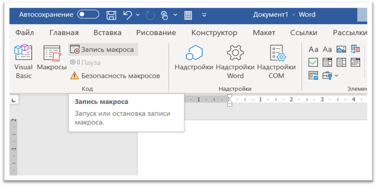The width and height of the screenshot is (377, 186).
Task: Click inside the blank document page
Action: point(252,148)
